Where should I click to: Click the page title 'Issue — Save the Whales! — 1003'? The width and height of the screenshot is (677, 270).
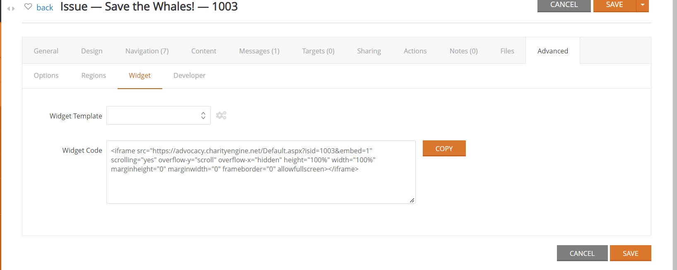(x=149, y=7)
